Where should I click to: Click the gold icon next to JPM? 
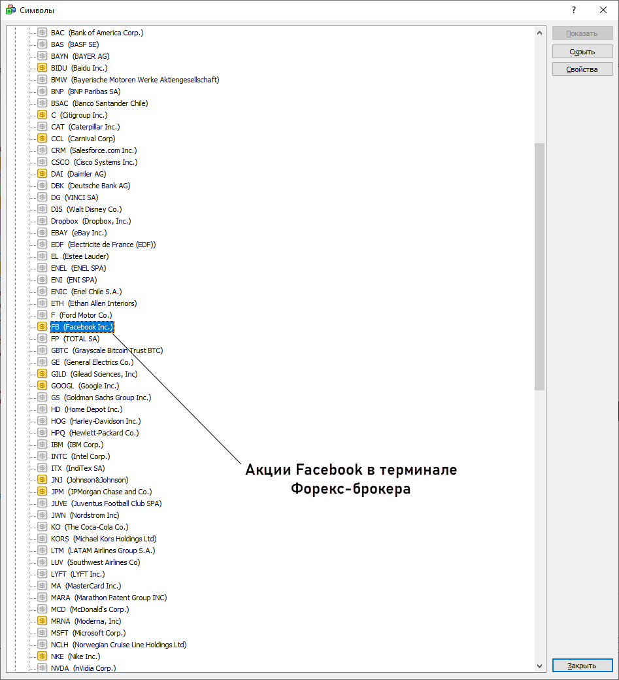coord(42,492)
